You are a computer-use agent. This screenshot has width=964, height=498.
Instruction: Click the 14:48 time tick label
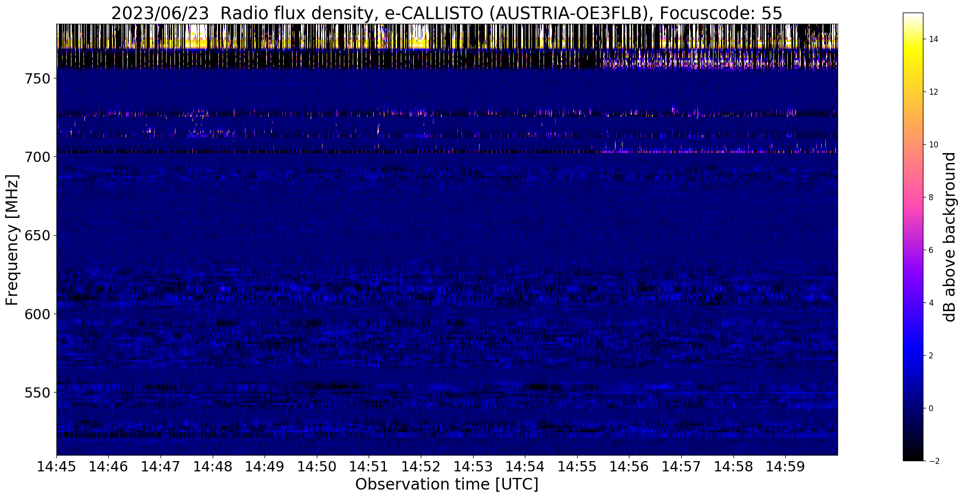(213, 466)
